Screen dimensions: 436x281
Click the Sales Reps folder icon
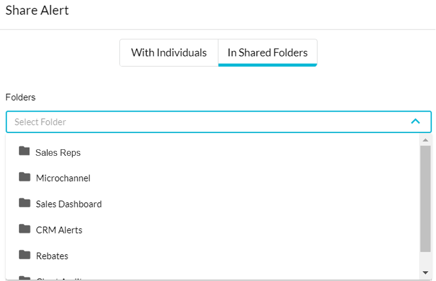click(25, 151)
